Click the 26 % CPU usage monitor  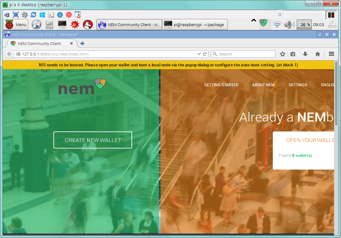[x=304, y=25]
